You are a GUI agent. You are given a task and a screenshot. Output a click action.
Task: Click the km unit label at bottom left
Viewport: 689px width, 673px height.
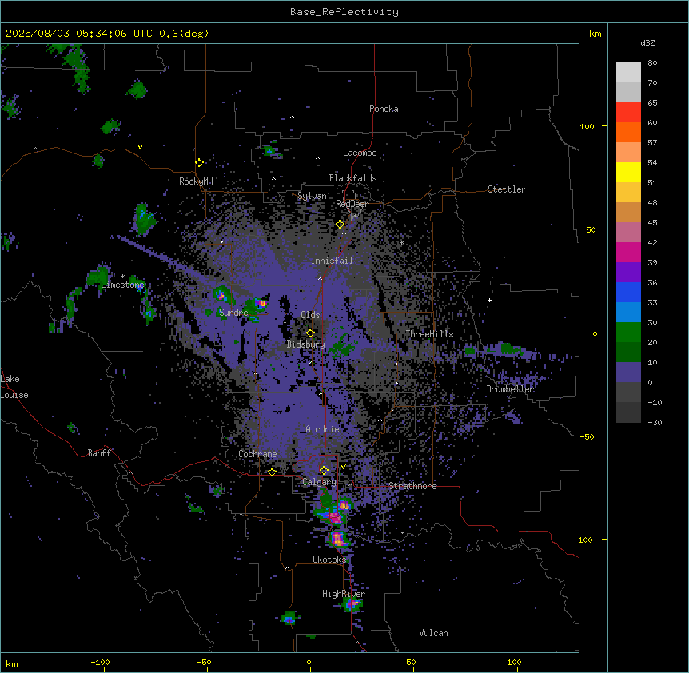coord(12,664)
